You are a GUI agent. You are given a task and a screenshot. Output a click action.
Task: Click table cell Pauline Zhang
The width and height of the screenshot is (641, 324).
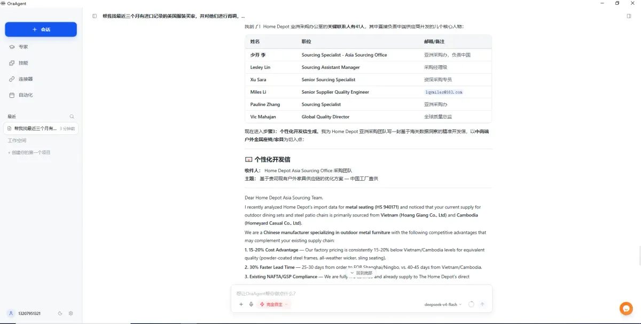click(265, 104)
